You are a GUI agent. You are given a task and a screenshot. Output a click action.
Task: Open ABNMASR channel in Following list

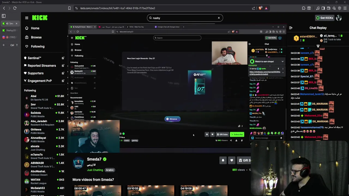coord(44,165)
